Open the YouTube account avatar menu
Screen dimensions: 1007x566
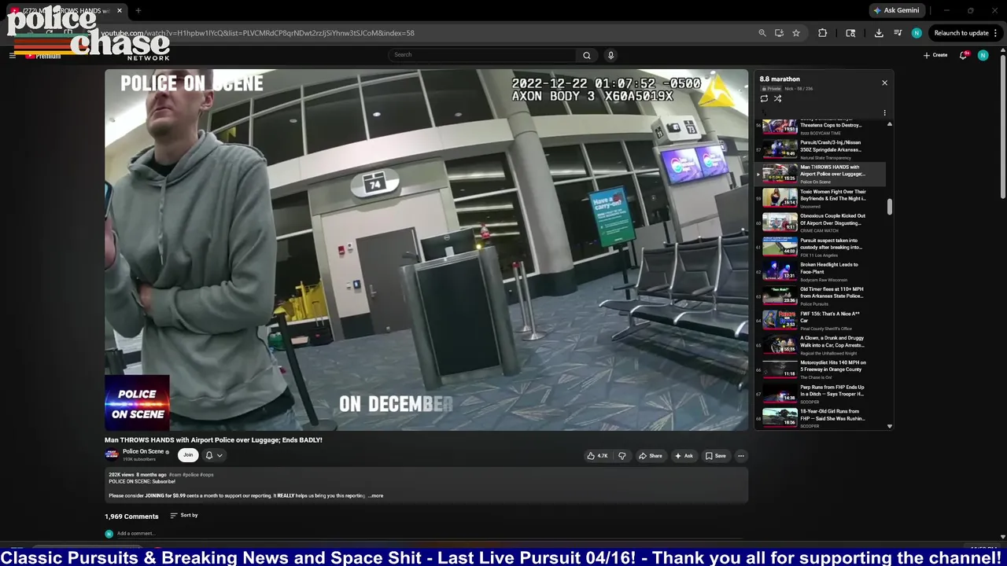983,55
